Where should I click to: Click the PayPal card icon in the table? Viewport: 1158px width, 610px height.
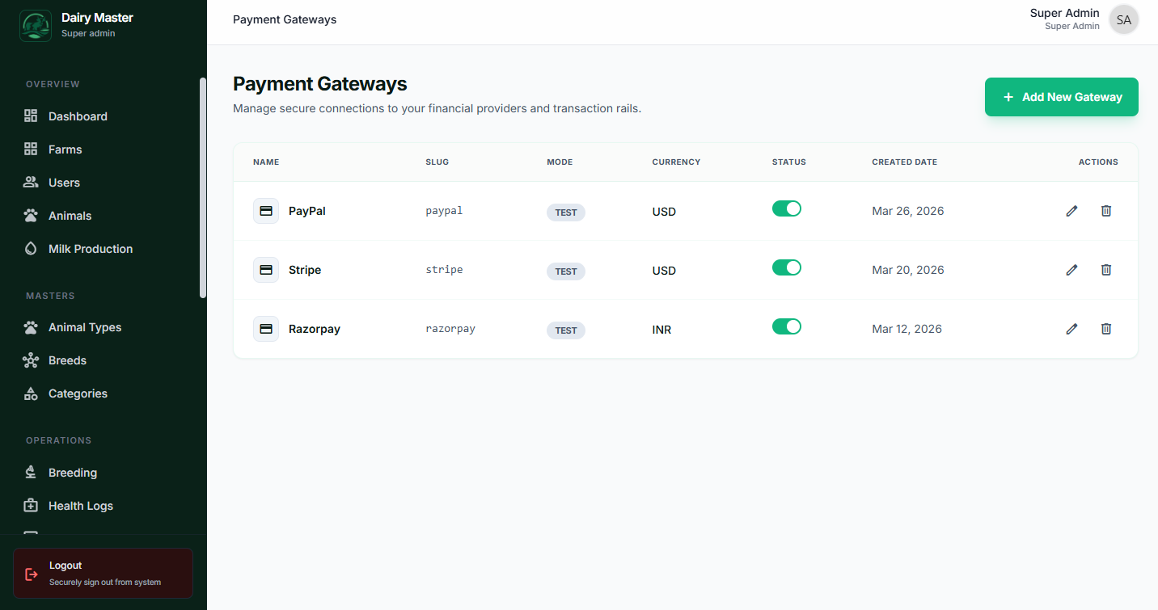(x=266, y=210)
